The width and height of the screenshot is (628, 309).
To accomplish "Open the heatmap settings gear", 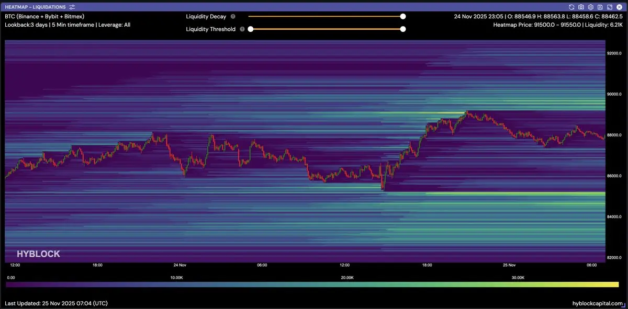I will pyautogui.click(x=590, y=7).
